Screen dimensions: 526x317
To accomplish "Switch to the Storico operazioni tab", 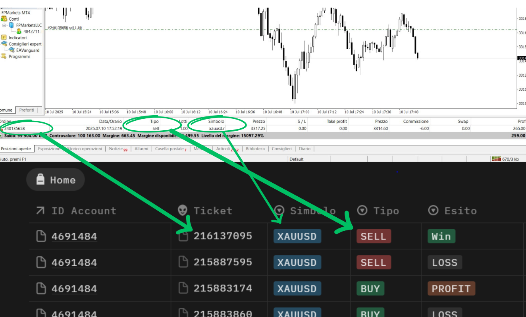I will pos(84,149).
